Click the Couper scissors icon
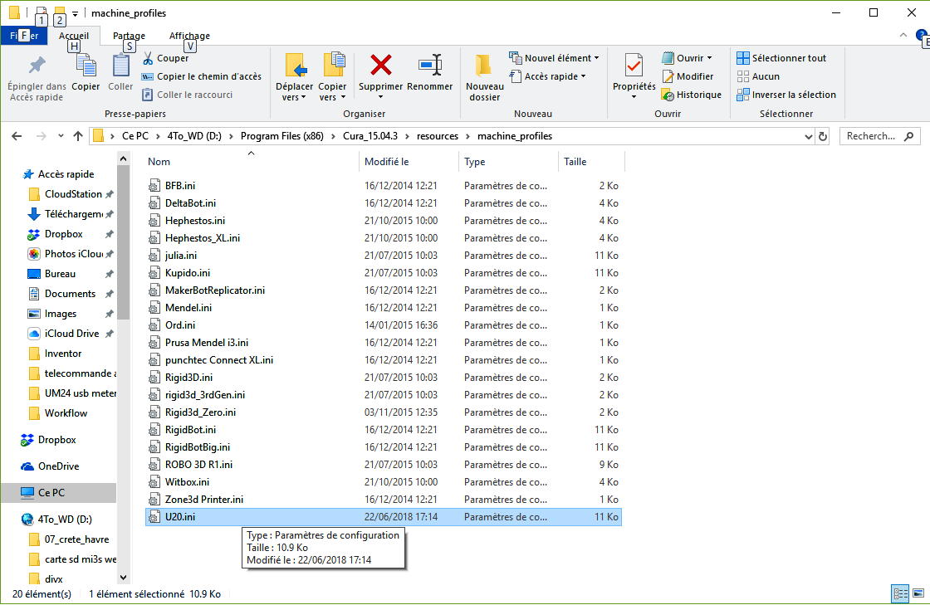930x605 pixels. (149, 58)
